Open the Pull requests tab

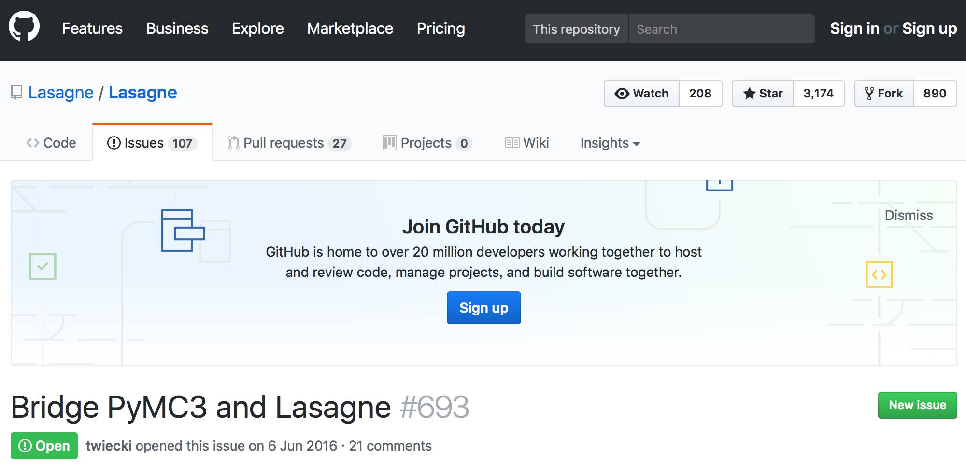click(x=289, y=143)
